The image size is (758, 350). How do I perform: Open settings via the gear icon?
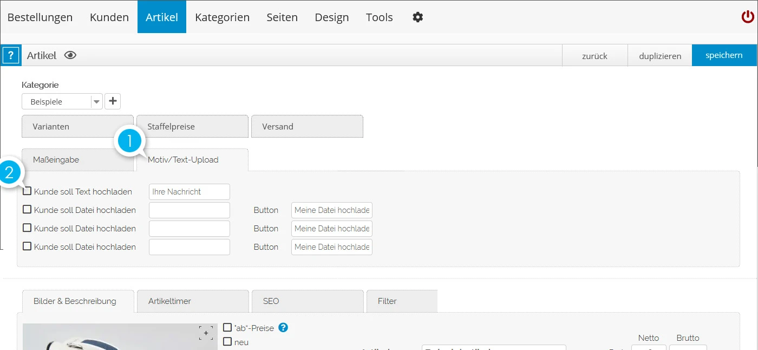coord(417,17)
